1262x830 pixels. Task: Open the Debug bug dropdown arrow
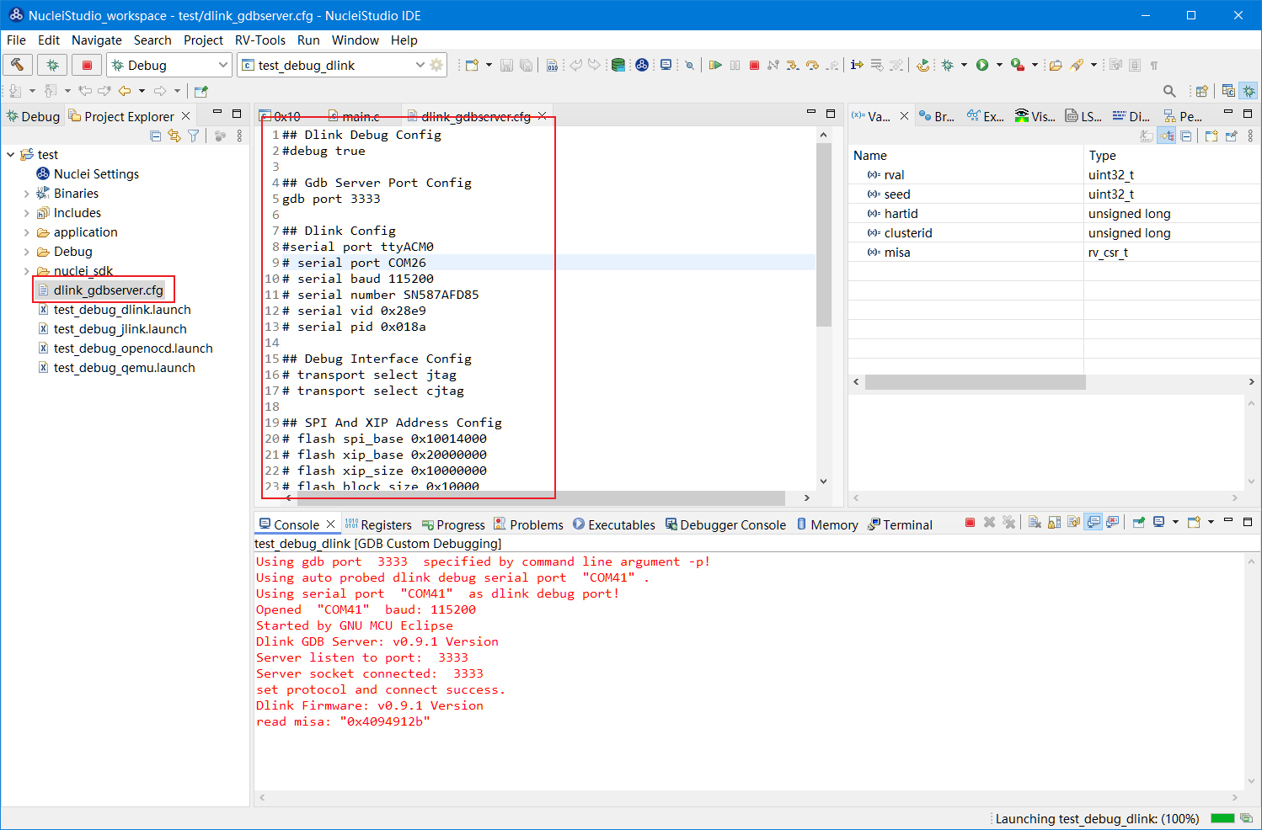[964, 65]
